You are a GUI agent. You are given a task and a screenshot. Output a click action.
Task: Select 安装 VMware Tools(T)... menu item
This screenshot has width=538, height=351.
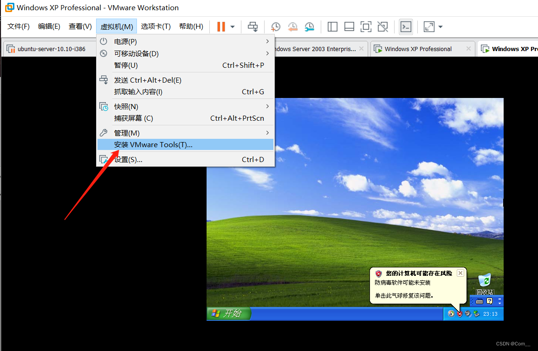185,144
